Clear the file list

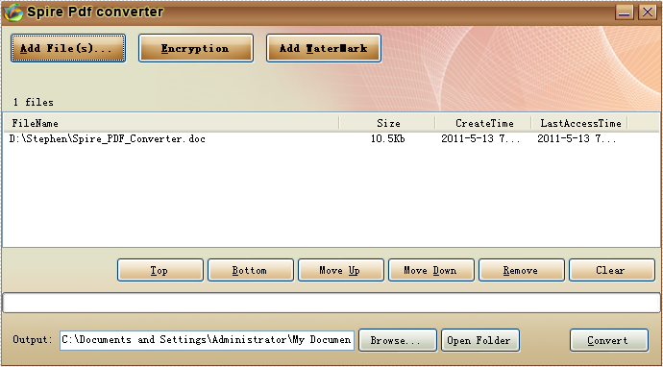tap(612, 270)
